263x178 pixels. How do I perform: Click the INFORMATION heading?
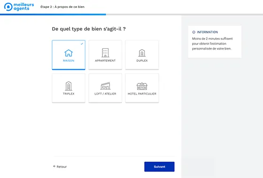[207, 32]
